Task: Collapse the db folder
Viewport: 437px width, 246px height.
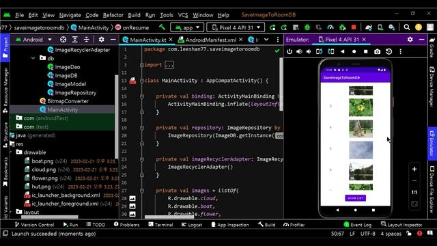Action: (x=33, y=58)
